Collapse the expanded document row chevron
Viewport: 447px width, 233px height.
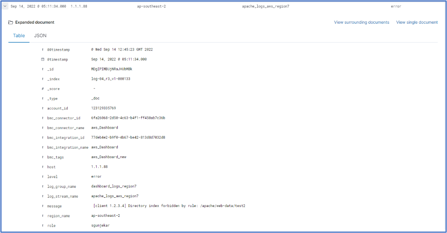click(5, 6)
